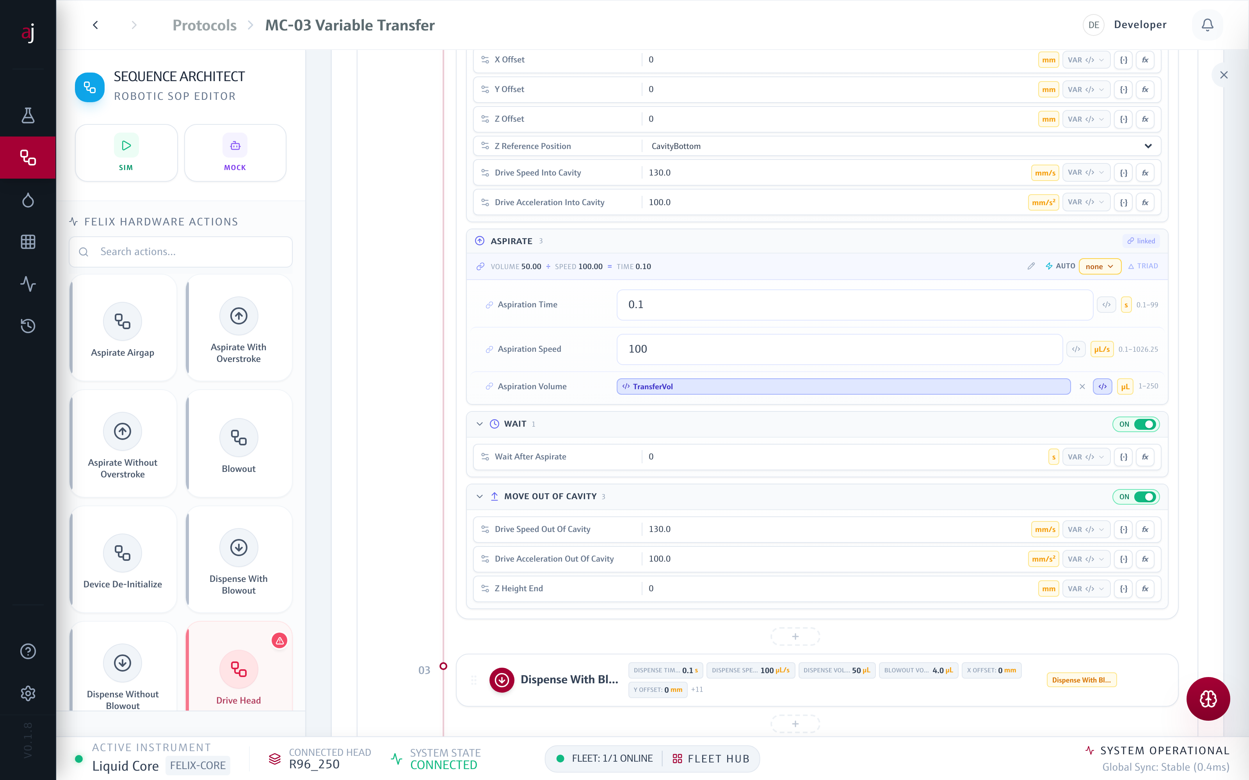This screenshot has height=780, width=1249.
Task: Click the TransferVol variable chip
Action: [843, 386]
